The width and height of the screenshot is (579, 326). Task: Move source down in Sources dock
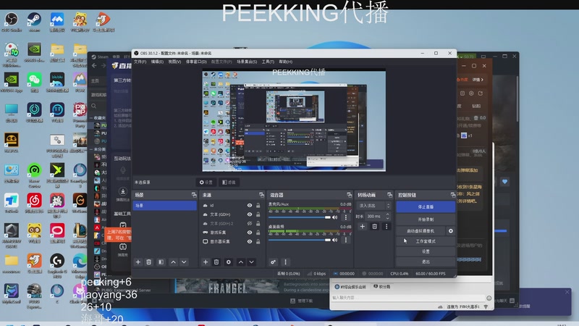[x=251, y=262]
